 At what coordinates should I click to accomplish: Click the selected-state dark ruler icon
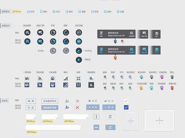[65, 85]
